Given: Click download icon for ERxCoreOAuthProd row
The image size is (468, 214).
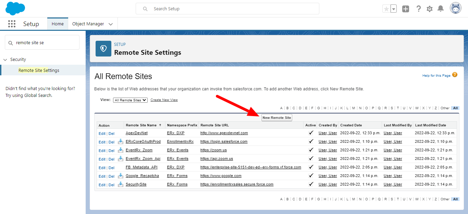Looking at the screenshot, I should (x=120, y=141).
